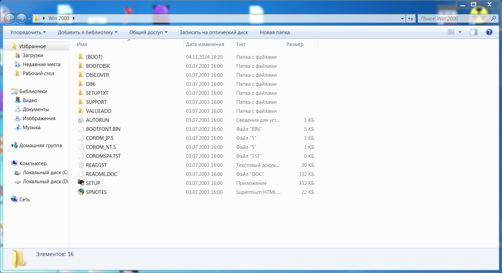Image resolution: width=502 pixels, height=273 pixels.
Task: Click the SETUP application icon
Action: [x=81, y=183]
